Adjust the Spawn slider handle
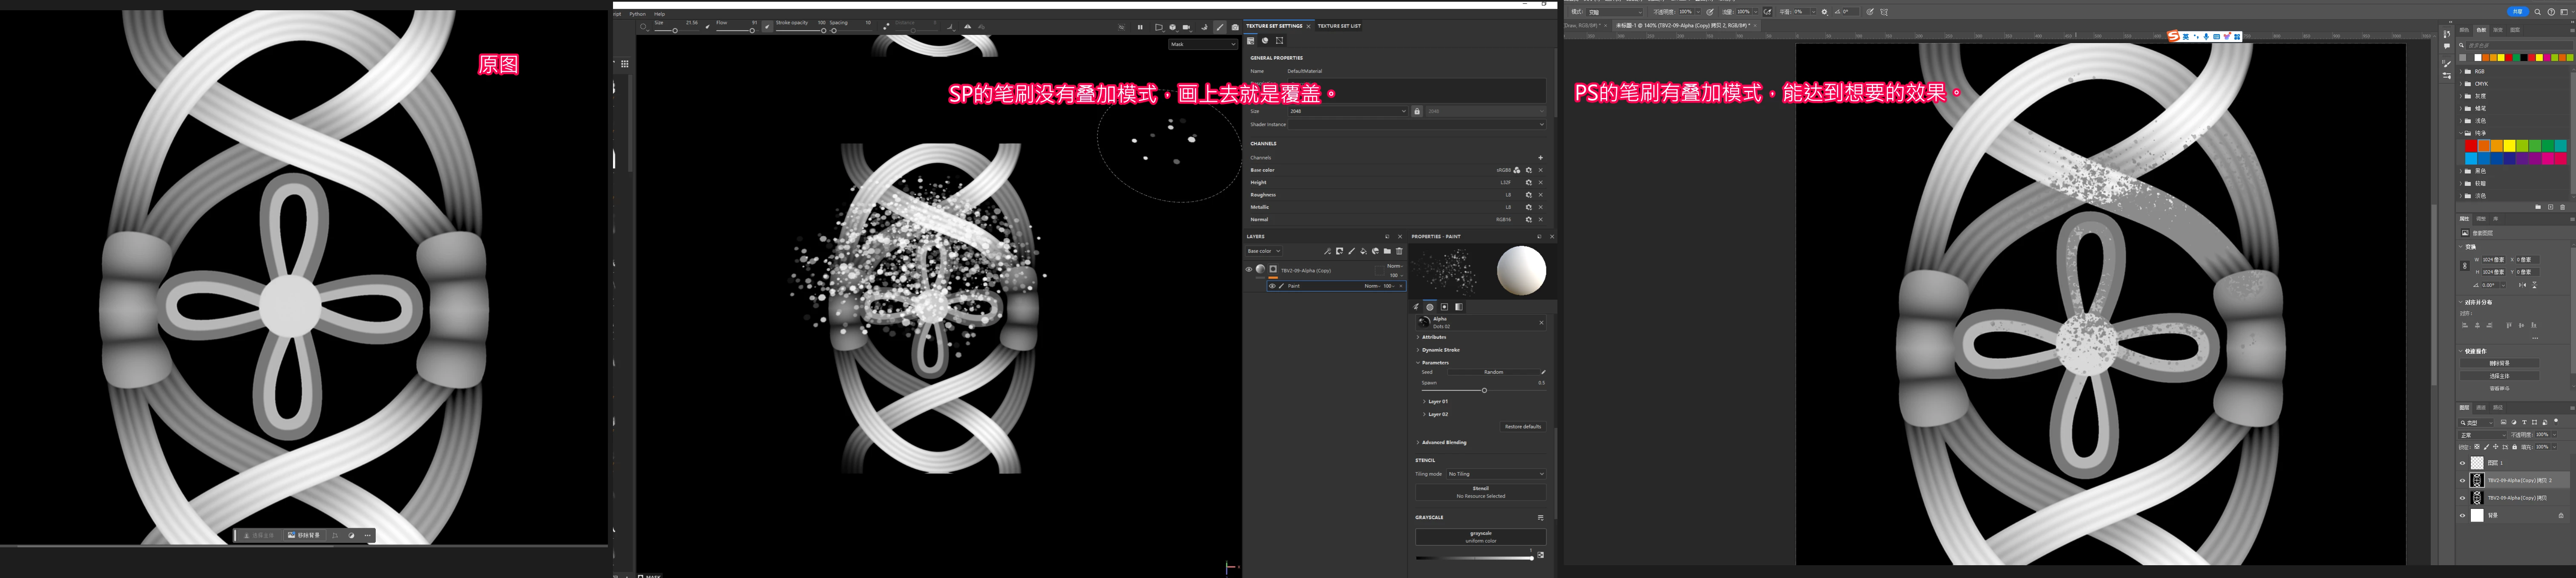 coord(1484,390)
